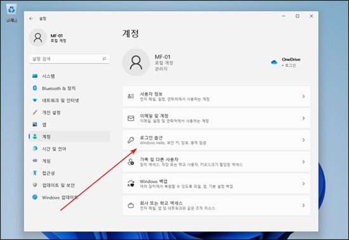Open 이메일 및 계정 settings row
Screen dimensions: 349x240
[x=216, y=118]
